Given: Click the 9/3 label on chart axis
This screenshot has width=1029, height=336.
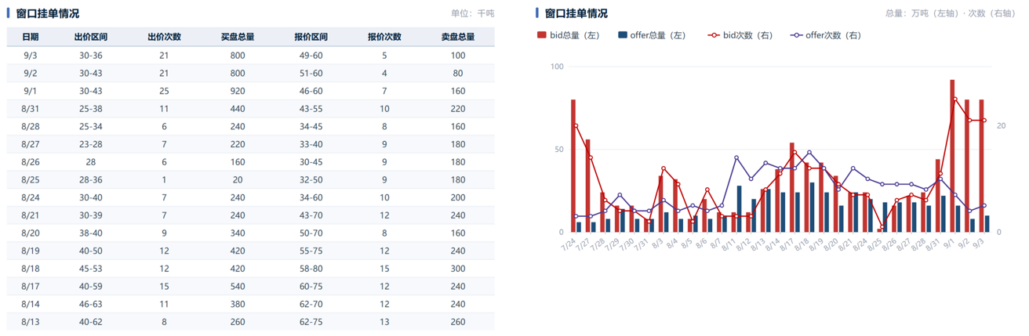Looking at the screenshot, I should tap(978, 244).
